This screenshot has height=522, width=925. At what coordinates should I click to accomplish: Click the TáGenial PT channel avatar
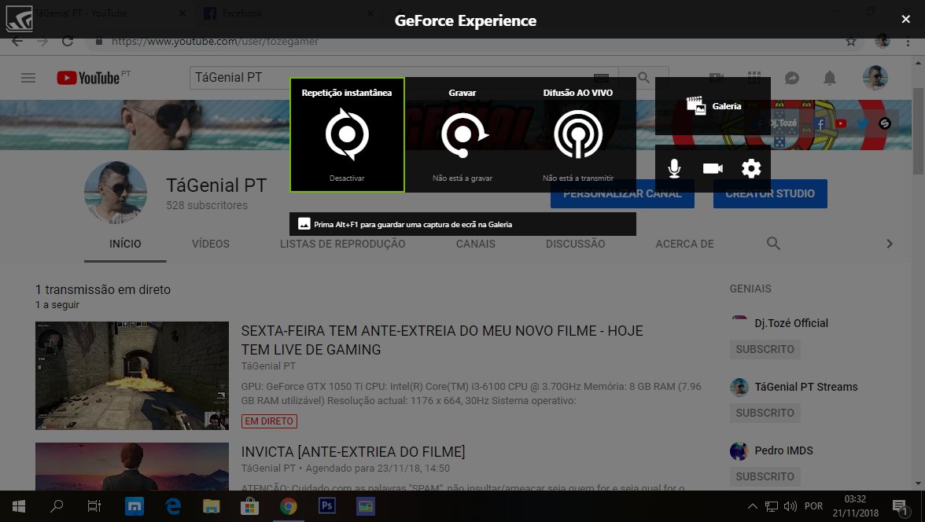tap(116, 193)
